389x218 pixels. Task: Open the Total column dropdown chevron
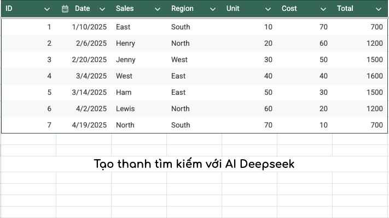point(379,9)
